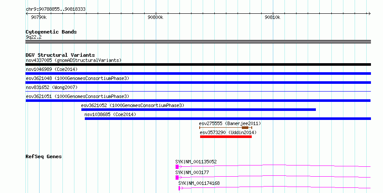Image resolution: width=383 pixels, height=193 pixels.
Task: Click the brown esv275555 variant glyph
Action: pos(225,128)
